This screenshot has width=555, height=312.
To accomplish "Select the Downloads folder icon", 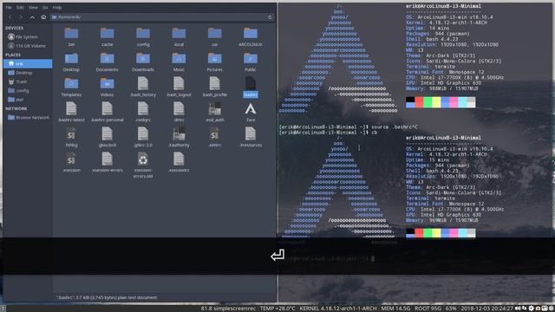I will pos(143,59).
